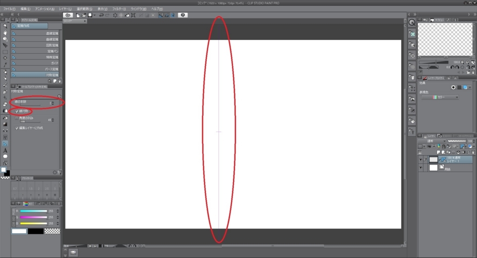
Task: Open tool property settings wrench icon
Action: click(x=60, y=172)
